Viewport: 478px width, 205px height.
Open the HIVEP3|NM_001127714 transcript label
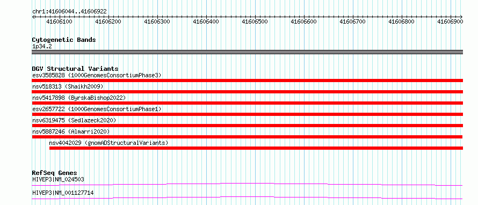pyautogui.click(x=63, y=193)
